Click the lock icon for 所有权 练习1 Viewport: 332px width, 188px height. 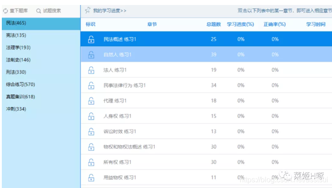(91, 163)
